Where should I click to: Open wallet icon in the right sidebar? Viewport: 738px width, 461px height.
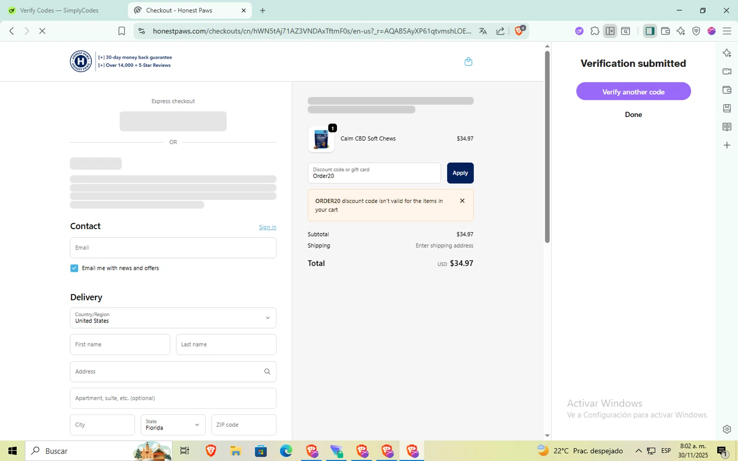pos(727,90)
